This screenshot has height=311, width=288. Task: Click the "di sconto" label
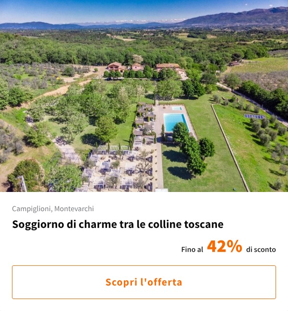pos(261,250)
